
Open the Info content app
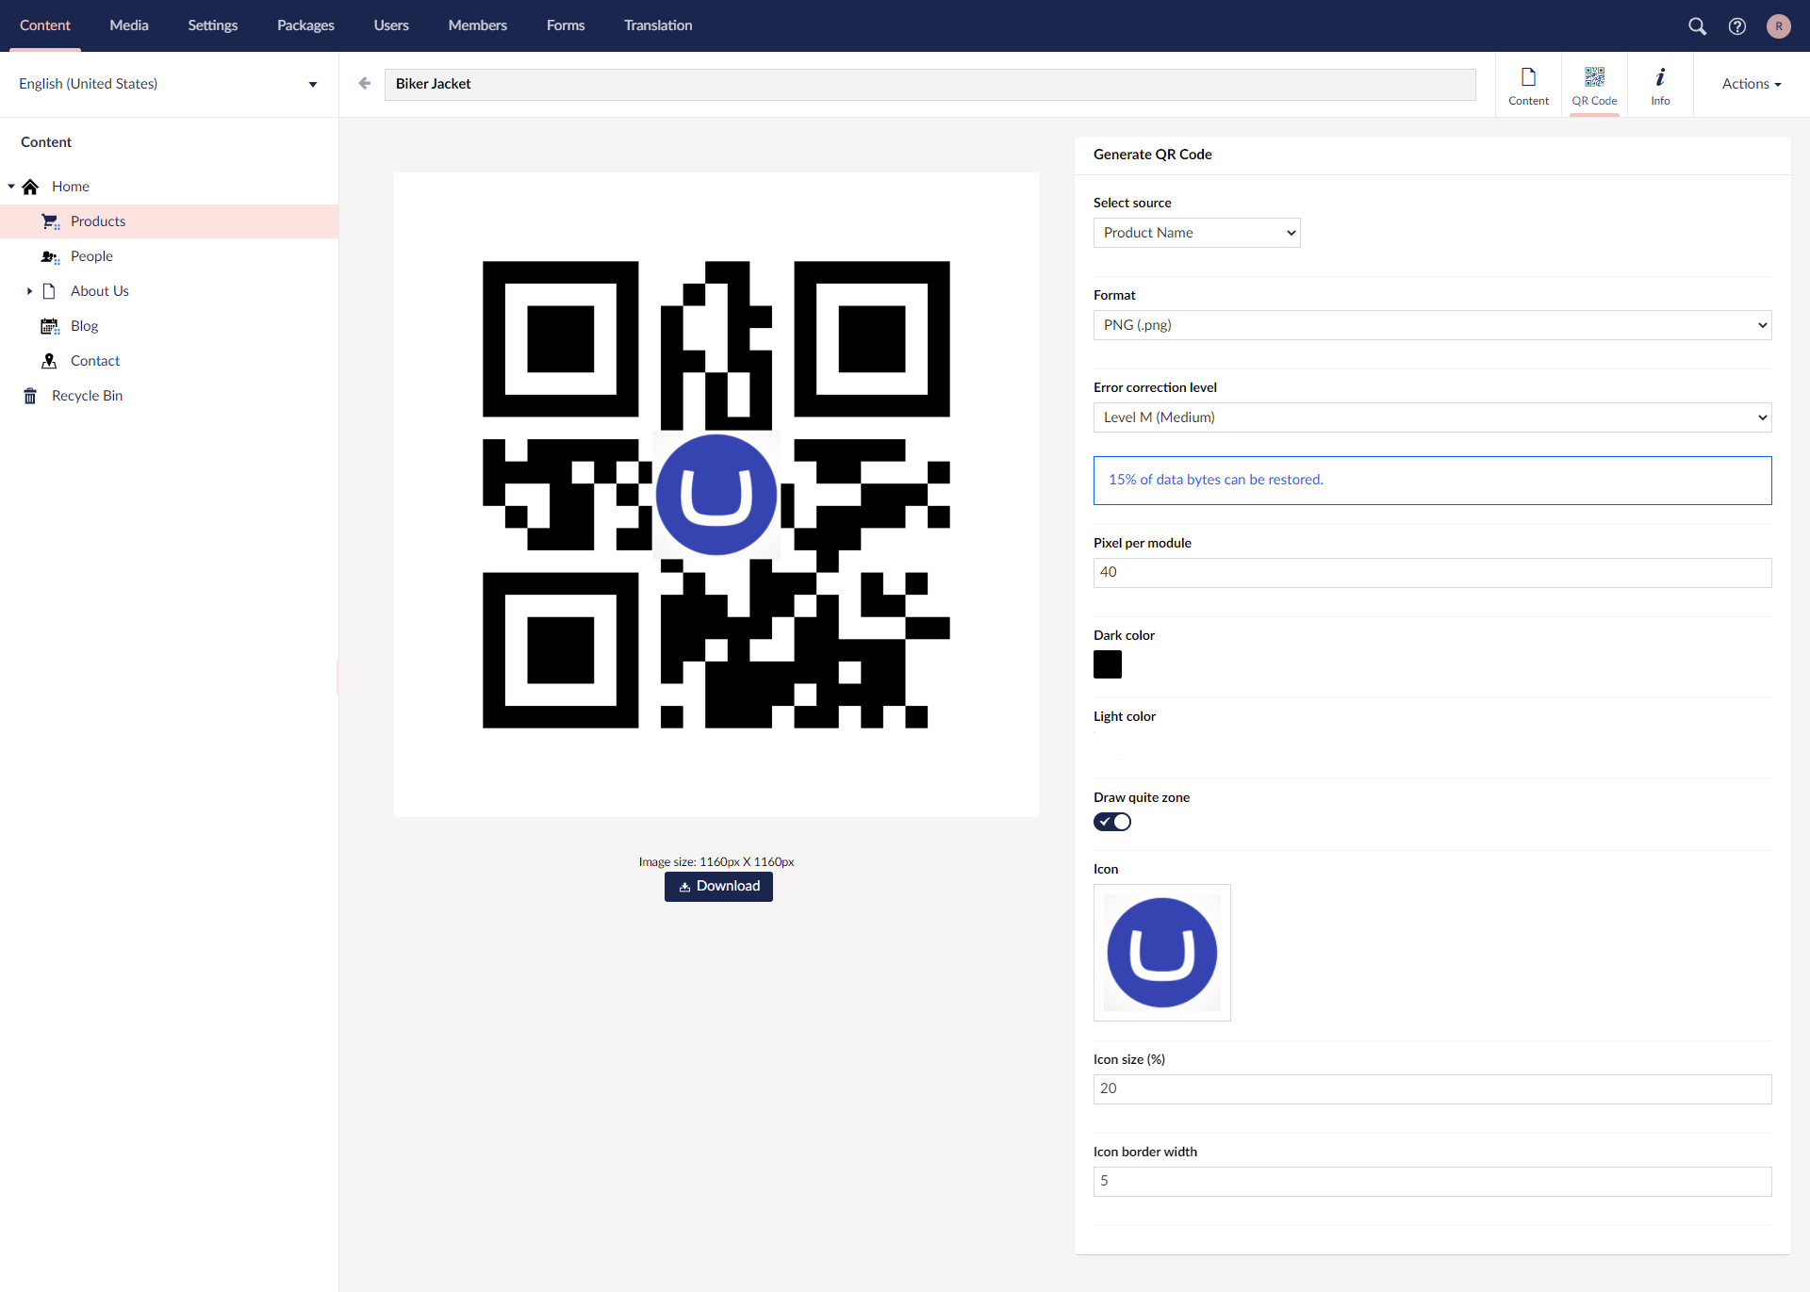1660,86
